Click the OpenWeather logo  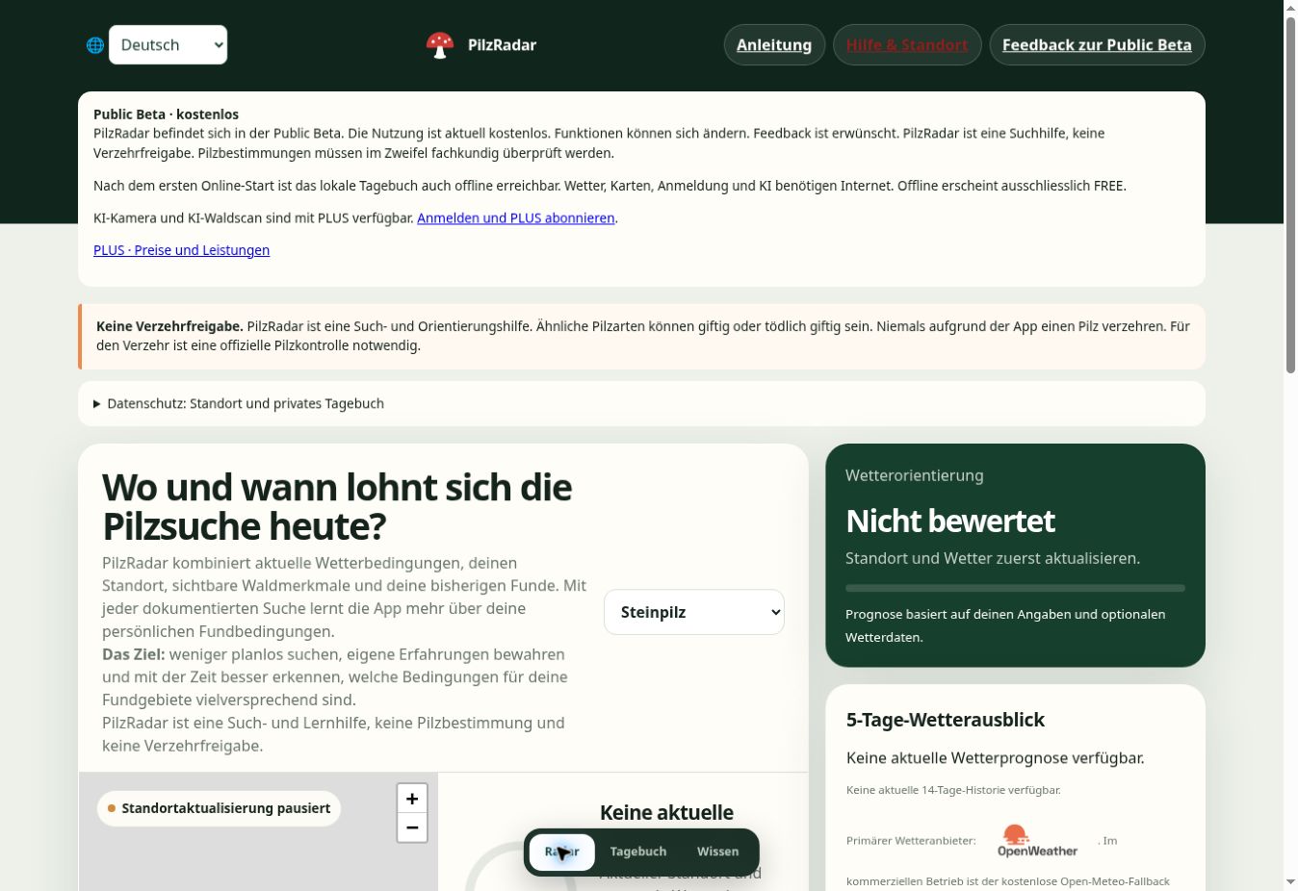[x=1037, y=840]
